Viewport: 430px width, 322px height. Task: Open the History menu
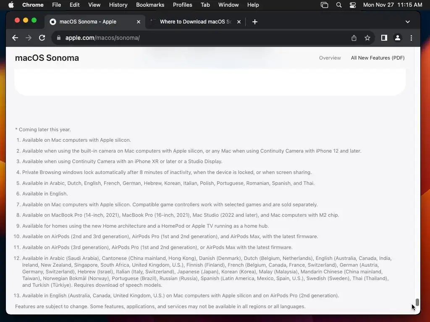pos(118,5)
